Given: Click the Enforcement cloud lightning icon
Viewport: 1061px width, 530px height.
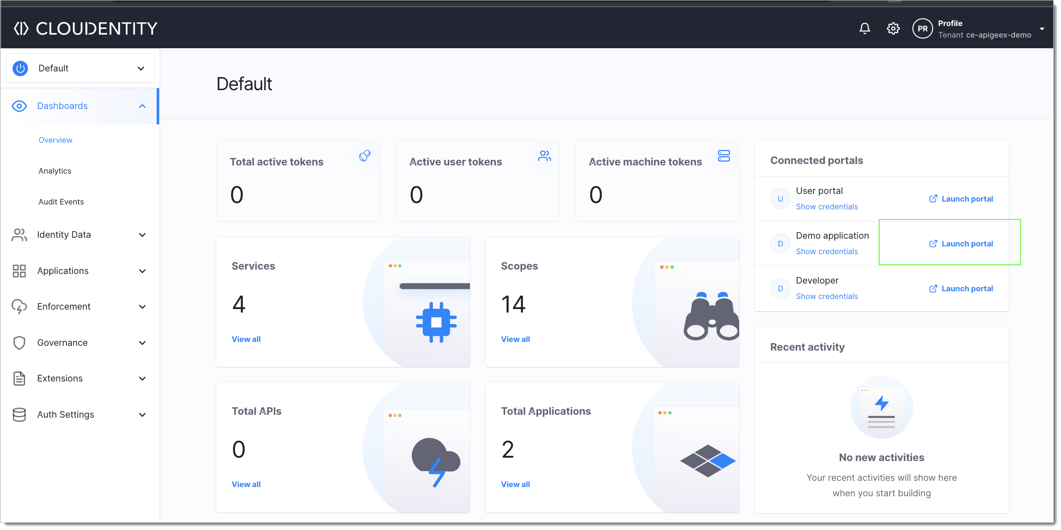Looking at the screenshot, I should click(x=19, y=307).
